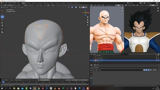Viewport: 160px width, 90px height.
Task: Activate the Rotate tool
Action: [2, 19]
